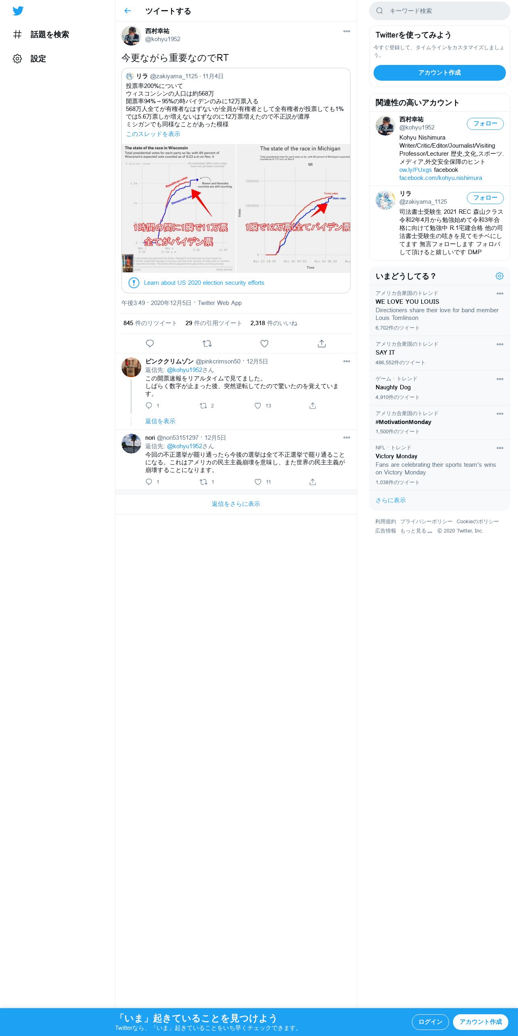The height and width of the screenshot is (1036, 518).
Task: Open more options on ピンククリムゾン's reply
Action: click(x=347, y=361)
